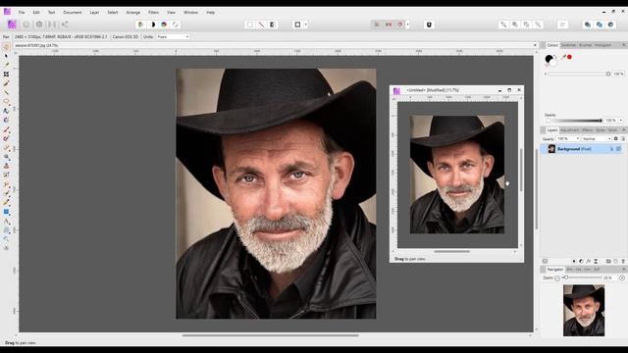Apply Auto Colours from toolbar
The image size is (628, 353).
tap(164, 25)
